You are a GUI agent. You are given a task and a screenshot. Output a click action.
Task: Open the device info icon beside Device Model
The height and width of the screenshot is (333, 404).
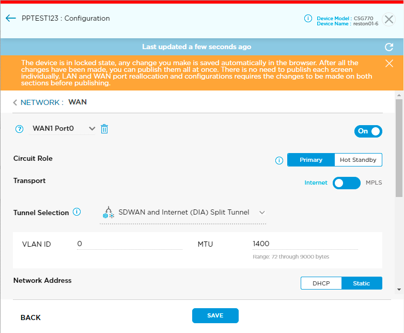308,18
